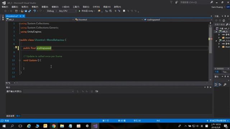Click the Solution Explorer search magnifier icon
This screenshot has width=230, height=129.
pyautogui.click(x=227, y=25)
